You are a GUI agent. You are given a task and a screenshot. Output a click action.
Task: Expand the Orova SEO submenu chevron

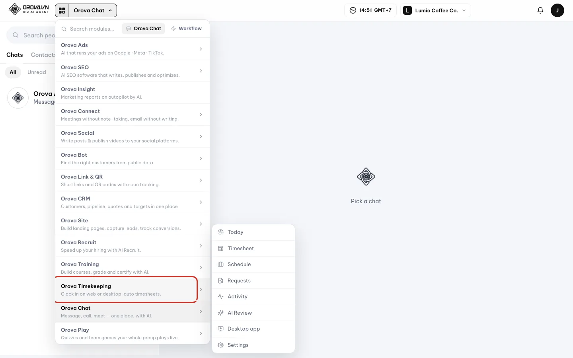pyautogui.click(x=201, y=71)
